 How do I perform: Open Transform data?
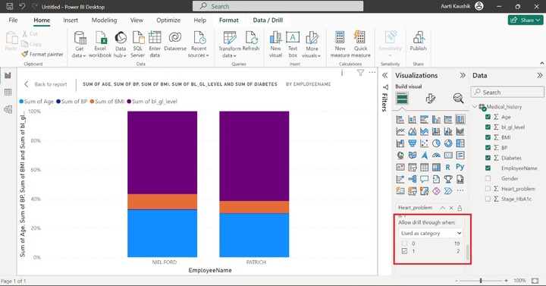(x=230, y=44)
